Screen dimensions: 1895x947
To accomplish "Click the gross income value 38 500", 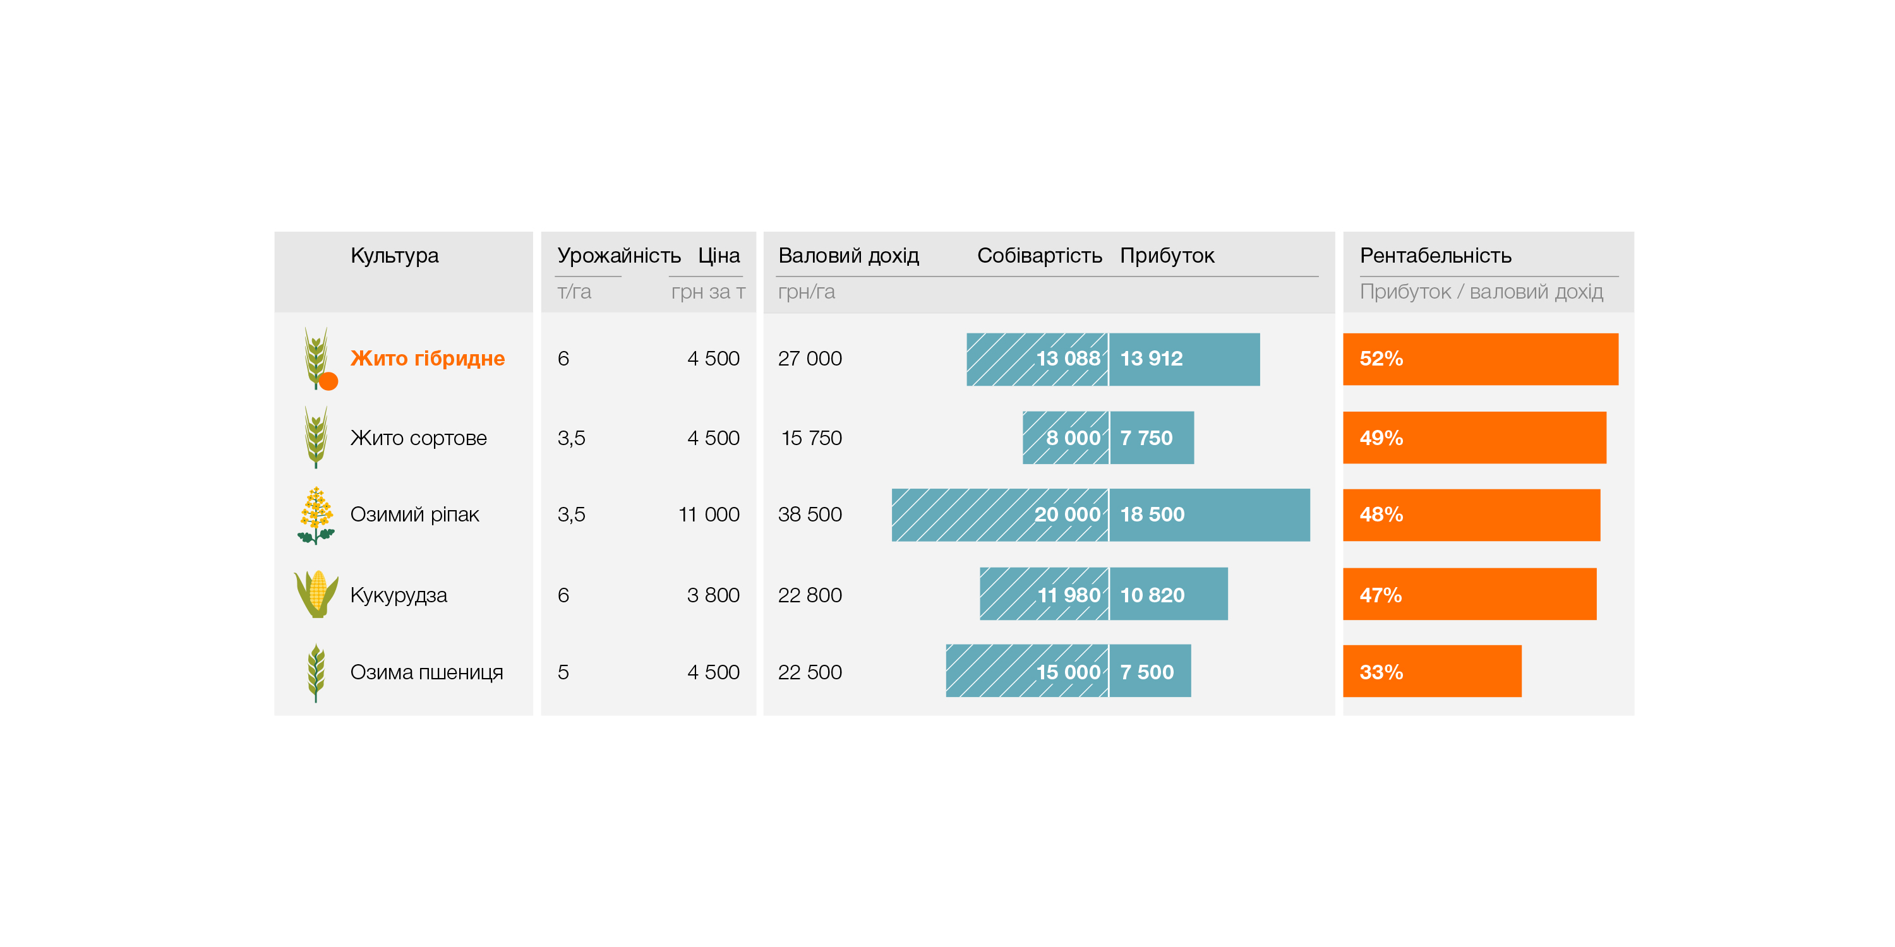I will 810,514.
